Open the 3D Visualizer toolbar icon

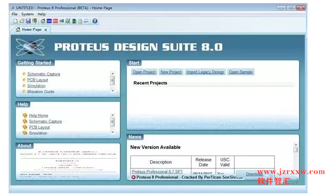(x=61, y=21)
